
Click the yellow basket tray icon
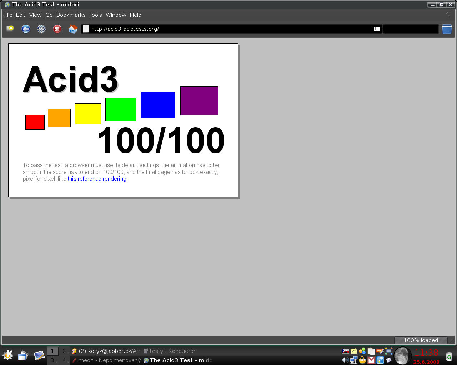pyautogui.click(x=362, y=360)
